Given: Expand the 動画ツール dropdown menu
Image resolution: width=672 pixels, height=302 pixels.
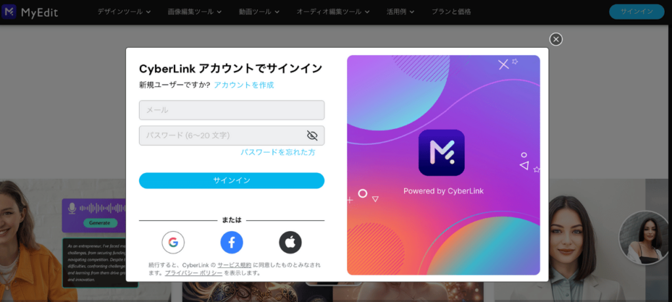Looking at the screenshot, I should pos(259,12).
